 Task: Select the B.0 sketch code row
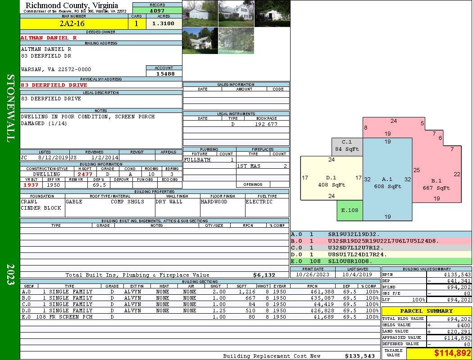381,241
